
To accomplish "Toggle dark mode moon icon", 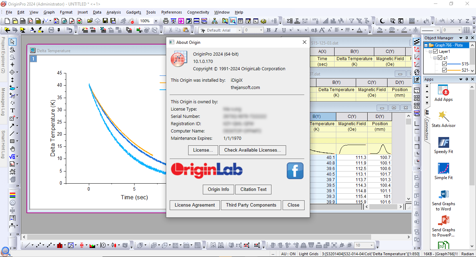I will pos(382,21).
